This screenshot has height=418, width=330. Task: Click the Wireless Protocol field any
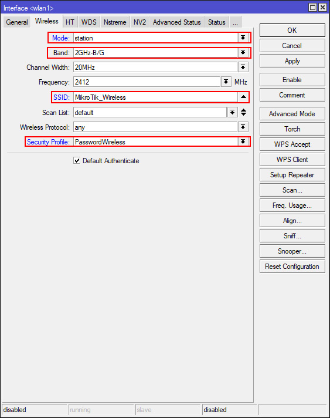point(155,127)
